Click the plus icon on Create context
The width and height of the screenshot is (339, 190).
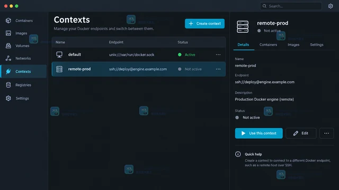(x=191, y=23)
